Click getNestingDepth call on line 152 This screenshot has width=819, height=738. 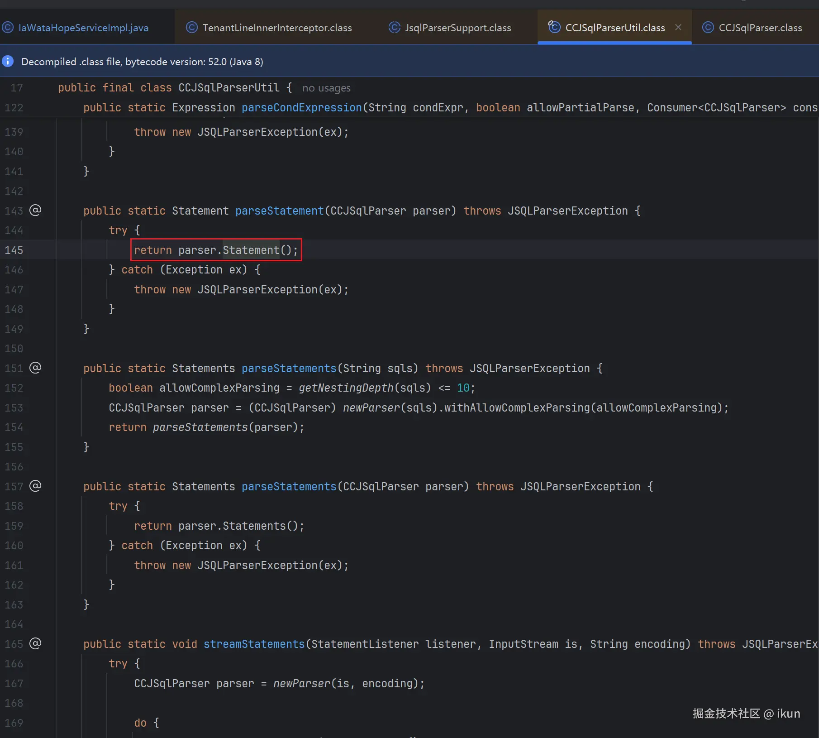(x=346, y=388)
